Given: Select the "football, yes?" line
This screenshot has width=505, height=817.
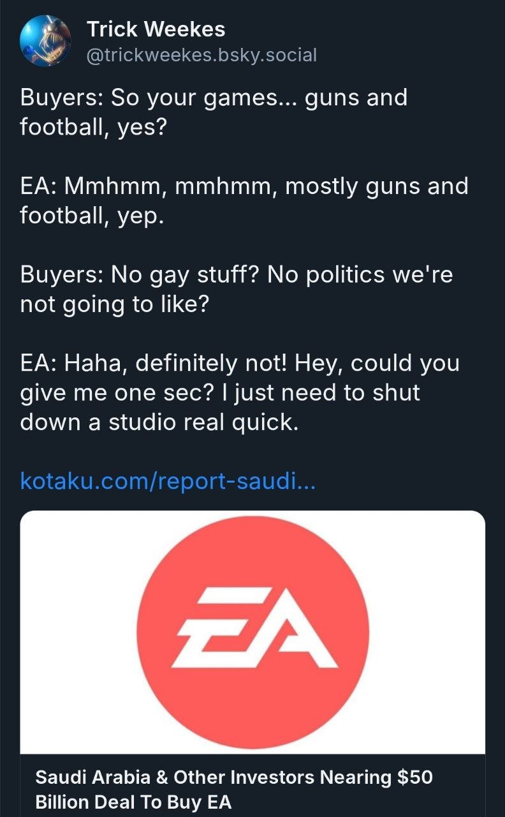Looking at the screenshot, I should 93,127.
